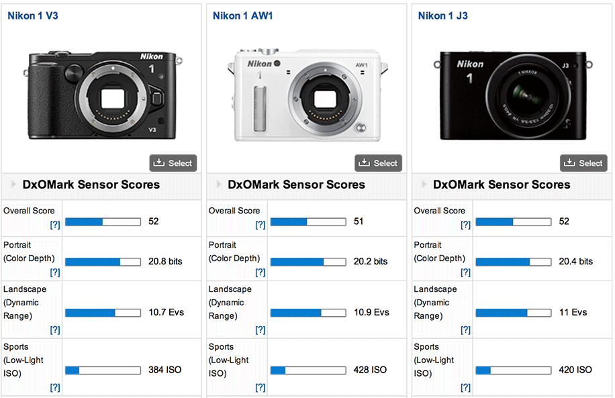The image size is (615, 398).
Task: Click the J3 Overall Score bar
Action: (x=513, y=221)
